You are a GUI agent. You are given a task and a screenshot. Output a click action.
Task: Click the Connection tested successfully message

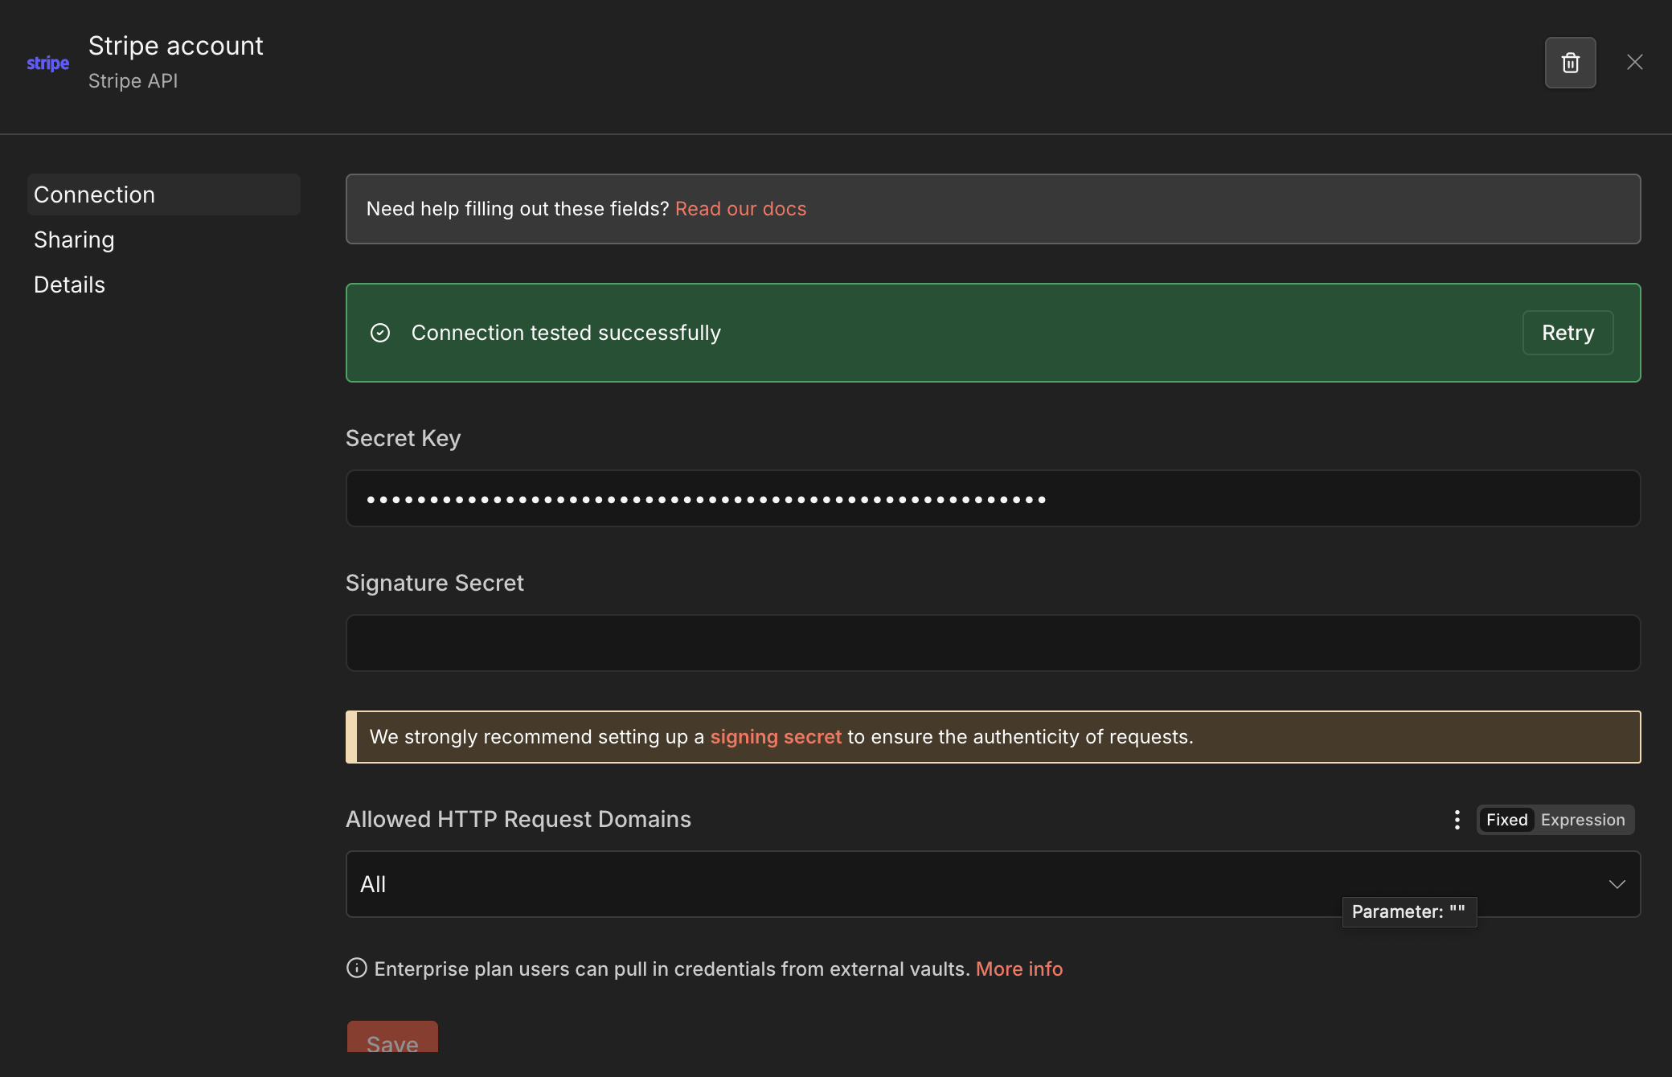[x=566, y=333]
